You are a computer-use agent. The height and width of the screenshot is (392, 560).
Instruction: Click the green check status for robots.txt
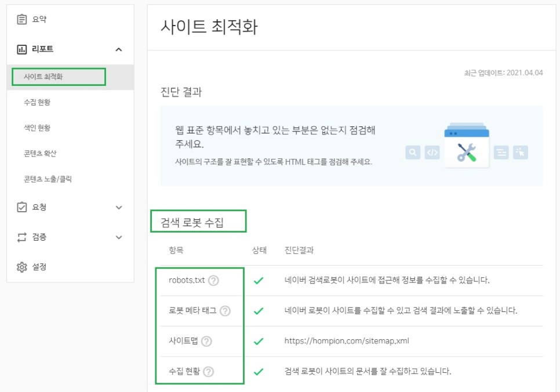(x=259, y=281)
